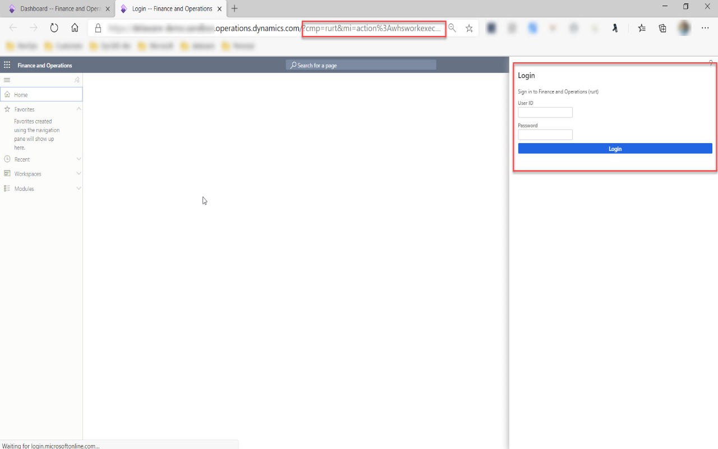Click the browser Home icon
The width and height of the screenshot is (718, 449).
pos(75,28)
